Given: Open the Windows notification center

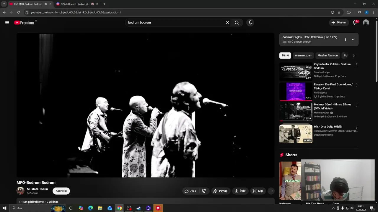Looking at the screenshot, I should [372, 208].
